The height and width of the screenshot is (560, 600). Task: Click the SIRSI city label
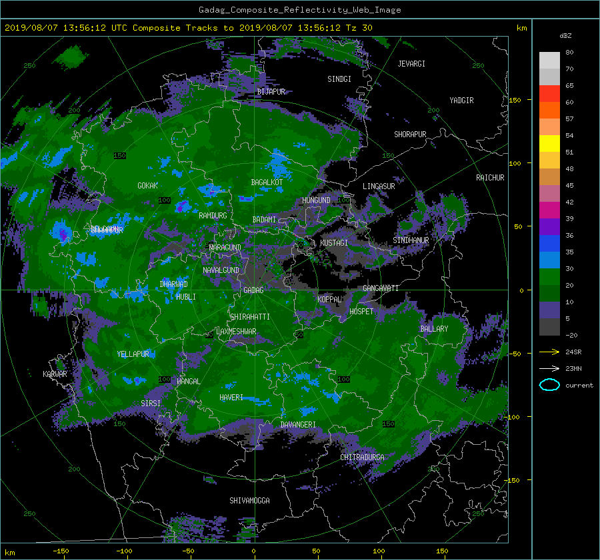click(151, 404)
